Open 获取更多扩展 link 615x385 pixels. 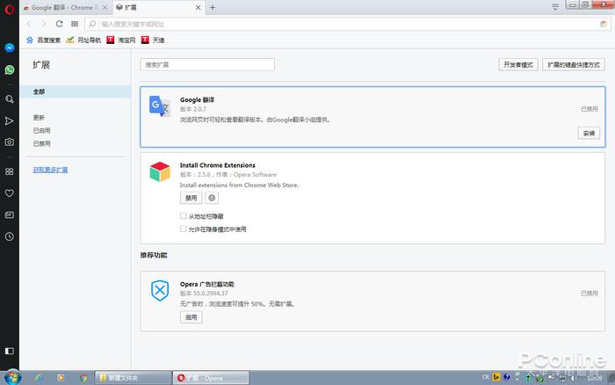tap(50, 170)
